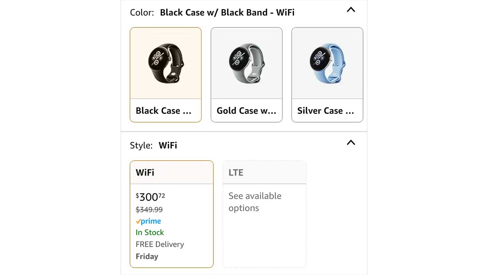Select the black watch image swatch
The height and width of the screenshot is (275, 488).
166,63
